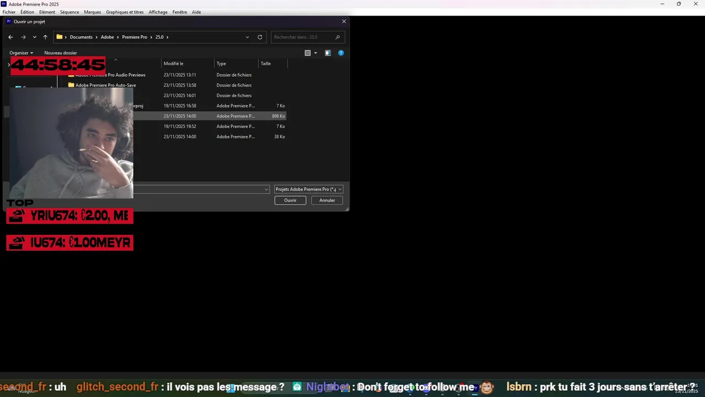Viewport: 705px width, 397px height.
Task: Expand the address bar previous locations dropdown
Action: [247, 37]
